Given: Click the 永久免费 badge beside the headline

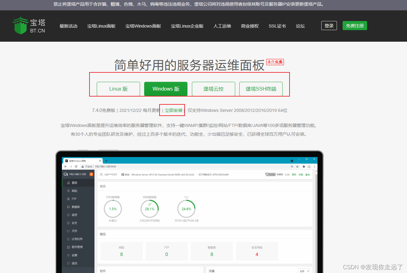Looking at the screenshot, I should click(x=275, y=62).
